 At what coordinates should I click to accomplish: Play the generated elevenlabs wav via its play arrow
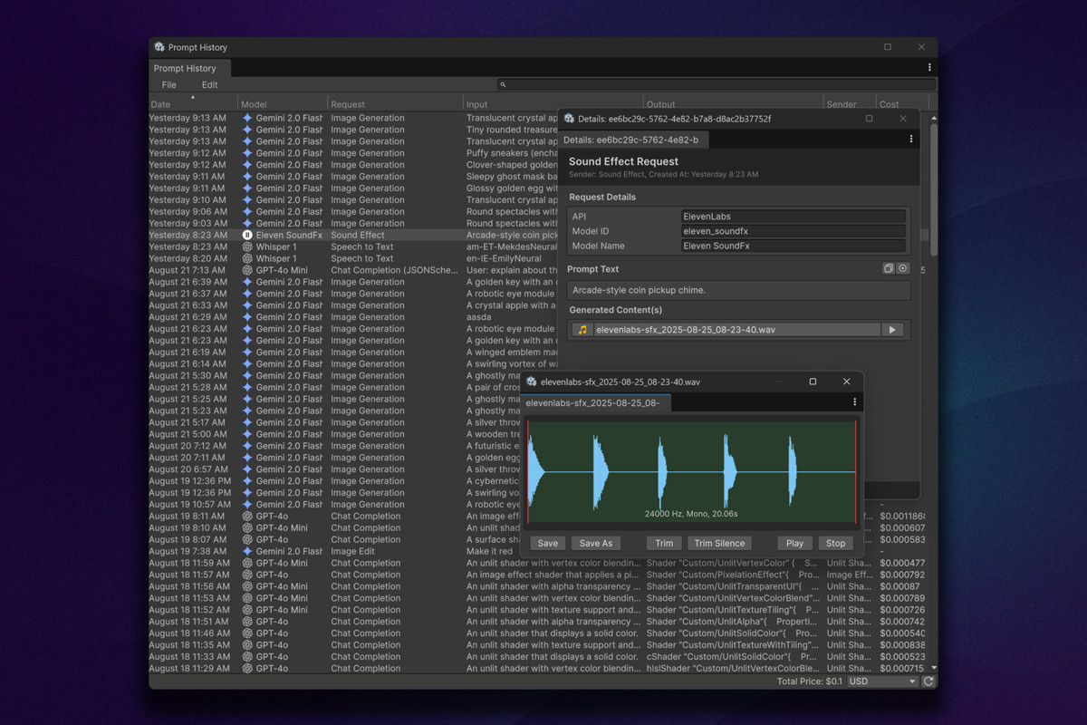(x=892, y=329)
